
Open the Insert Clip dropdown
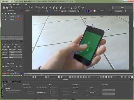15,52
